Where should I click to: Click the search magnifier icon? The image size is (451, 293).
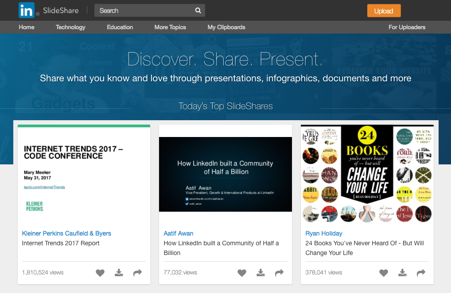(198, 10)
